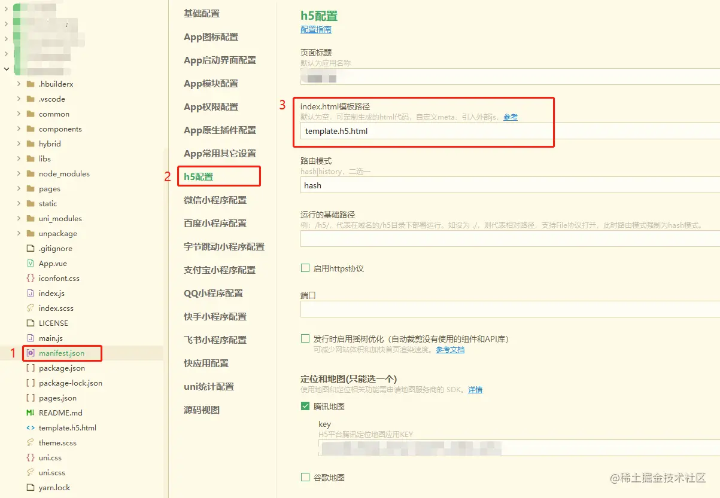Select the h5配置 section
Image resolution: width=720 pixels, height=498 pixels.
coord(199,177)
